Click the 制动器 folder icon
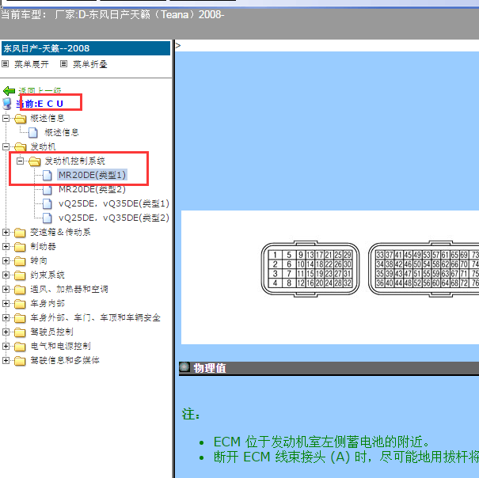This screenshot has width=479, height=478. pyautogui.click(x=20, y=247)
